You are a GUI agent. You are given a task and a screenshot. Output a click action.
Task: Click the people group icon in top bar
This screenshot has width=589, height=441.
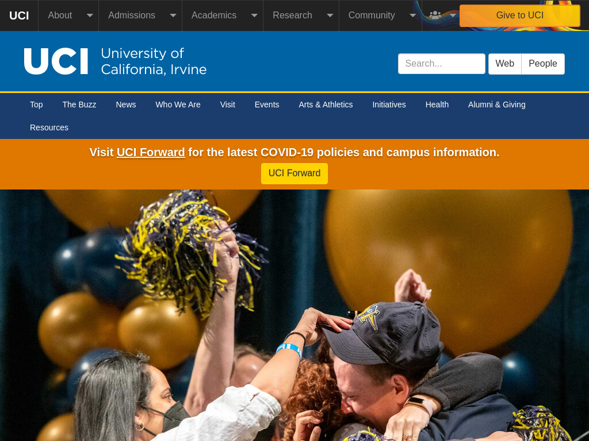(x=435, y=16)
